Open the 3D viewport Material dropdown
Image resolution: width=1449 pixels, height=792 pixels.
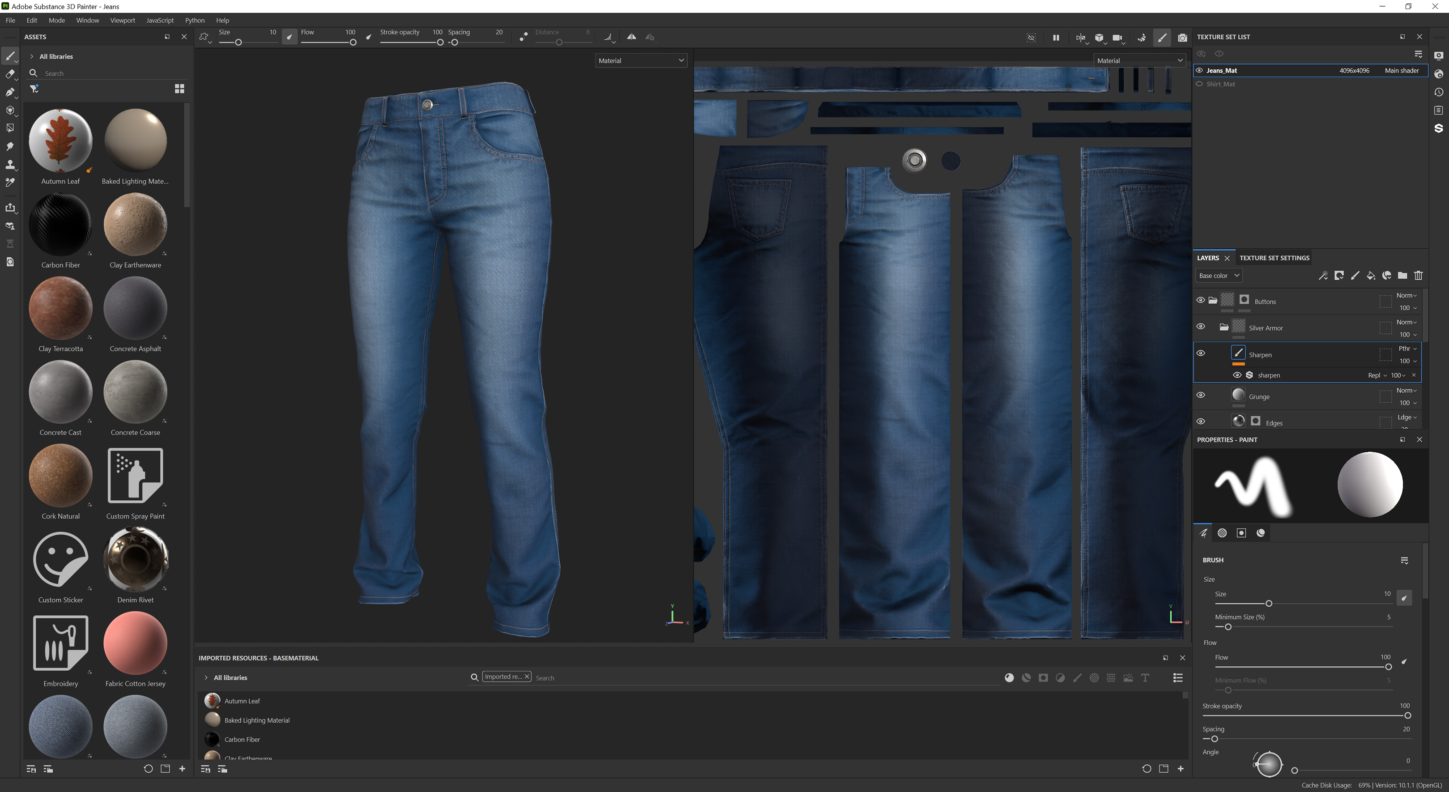[641, 61]
